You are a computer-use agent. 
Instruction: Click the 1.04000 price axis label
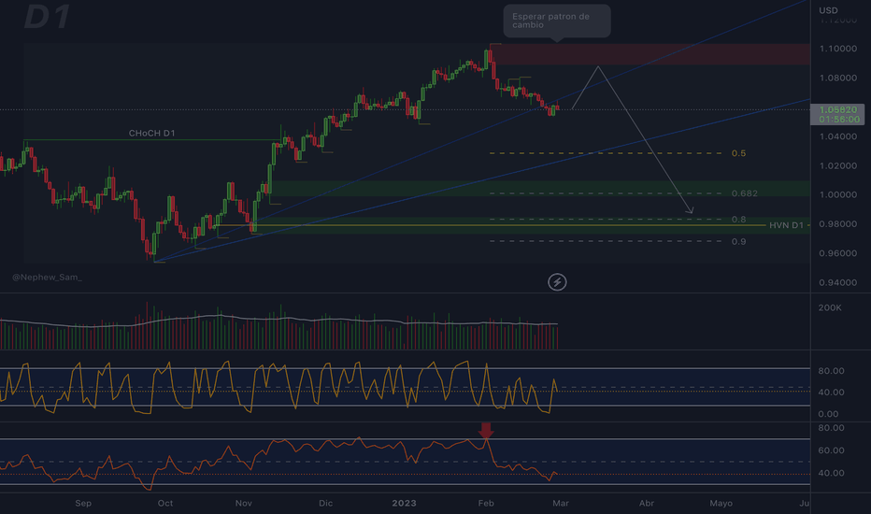(x=838, y=136)
